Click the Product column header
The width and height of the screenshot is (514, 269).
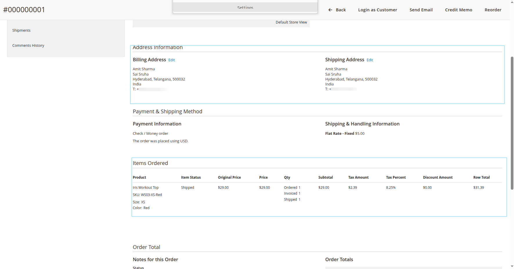tap(139, 177)
